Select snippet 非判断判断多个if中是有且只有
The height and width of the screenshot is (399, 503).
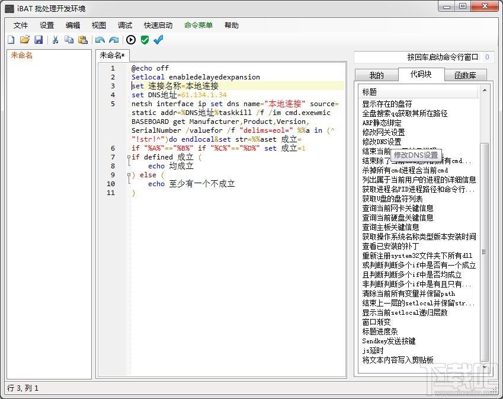417,284
